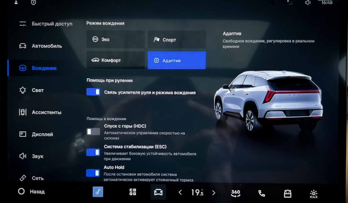Click the Звук speaker icon
The width and height of the screenshot is (348, 203).
point(23,156)
